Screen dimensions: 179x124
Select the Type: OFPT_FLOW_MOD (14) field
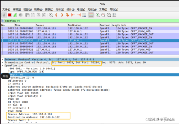click(26, 72)
